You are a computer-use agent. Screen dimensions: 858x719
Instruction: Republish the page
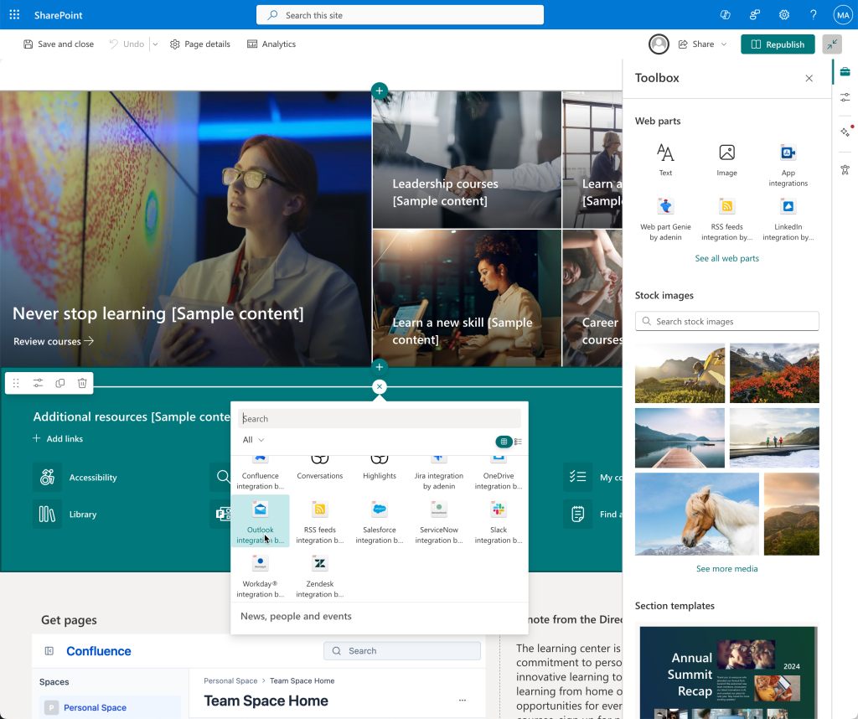click(x=778, y=44)
